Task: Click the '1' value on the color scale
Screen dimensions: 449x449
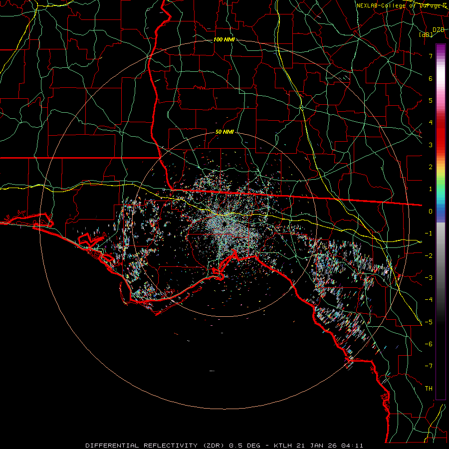Action: pyautogui.click(x=431, y=189)
